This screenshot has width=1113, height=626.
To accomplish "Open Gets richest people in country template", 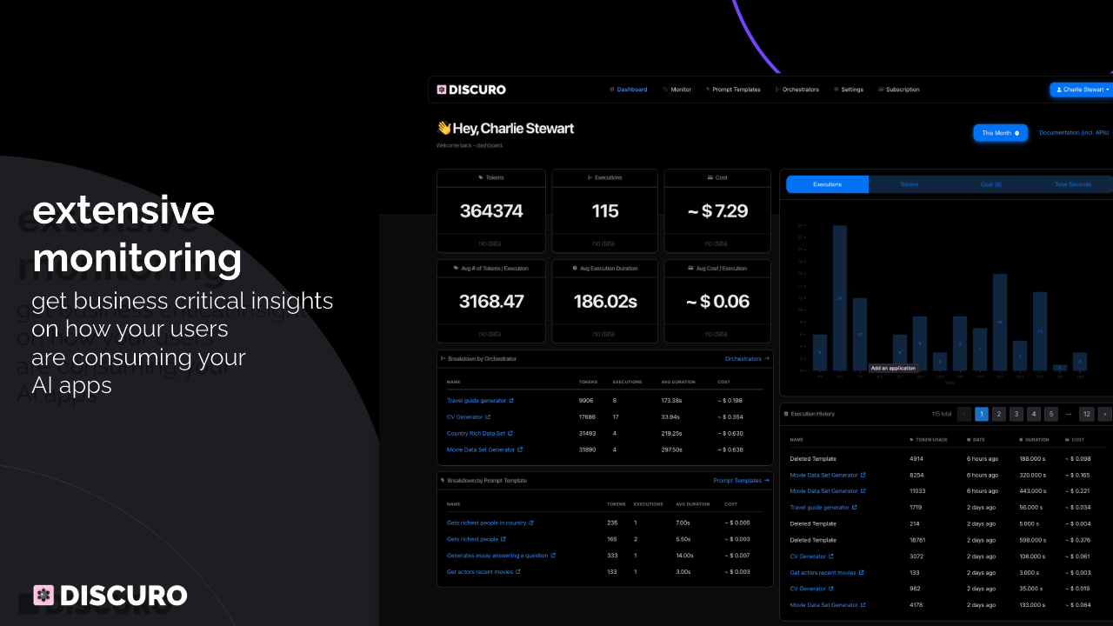I will 487,523.
